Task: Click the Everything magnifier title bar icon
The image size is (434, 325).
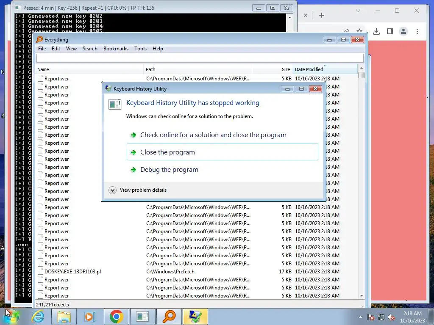Action: (x=39, y=39)
